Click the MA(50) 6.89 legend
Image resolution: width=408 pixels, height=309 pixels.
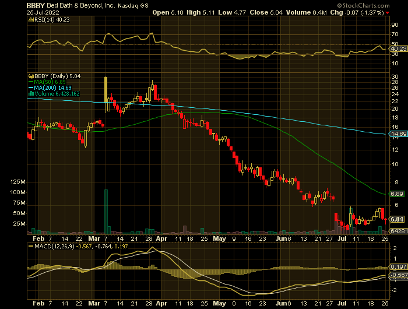tap(50, 82)
